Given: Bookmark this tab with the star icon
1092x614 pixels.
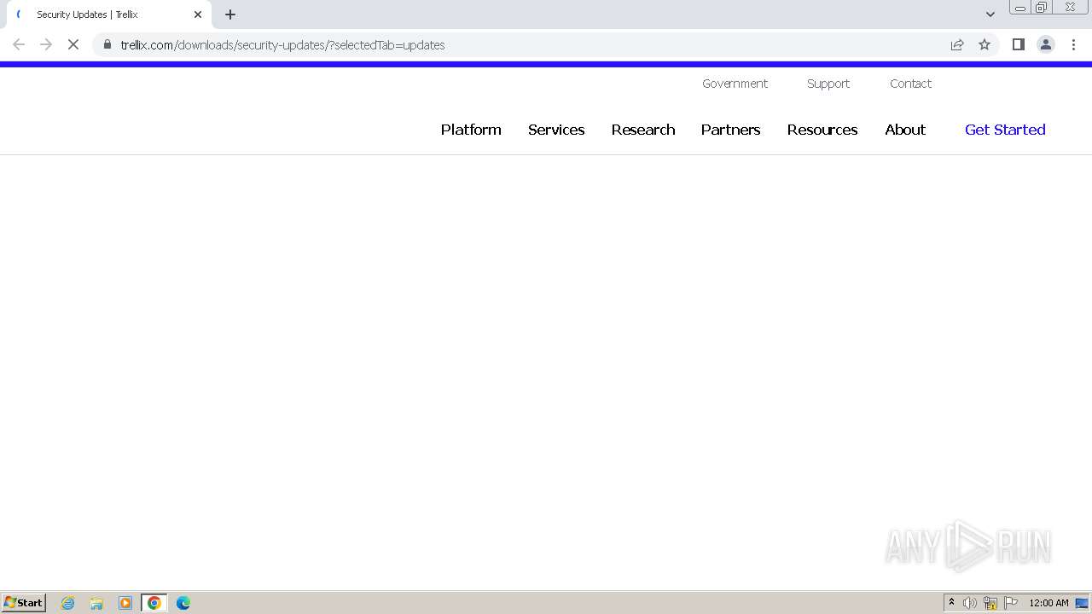Looking at the screenshot, I should click(985, 44).
